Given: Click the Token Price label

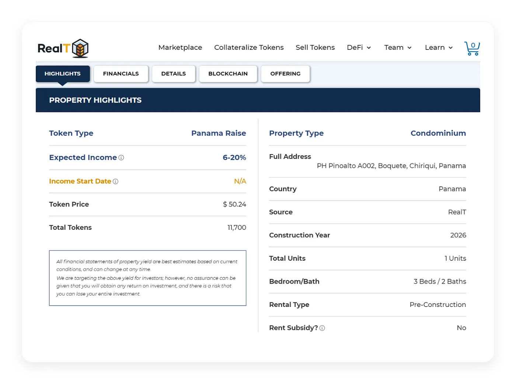Looking at the screenshot, I should [69, 204].
